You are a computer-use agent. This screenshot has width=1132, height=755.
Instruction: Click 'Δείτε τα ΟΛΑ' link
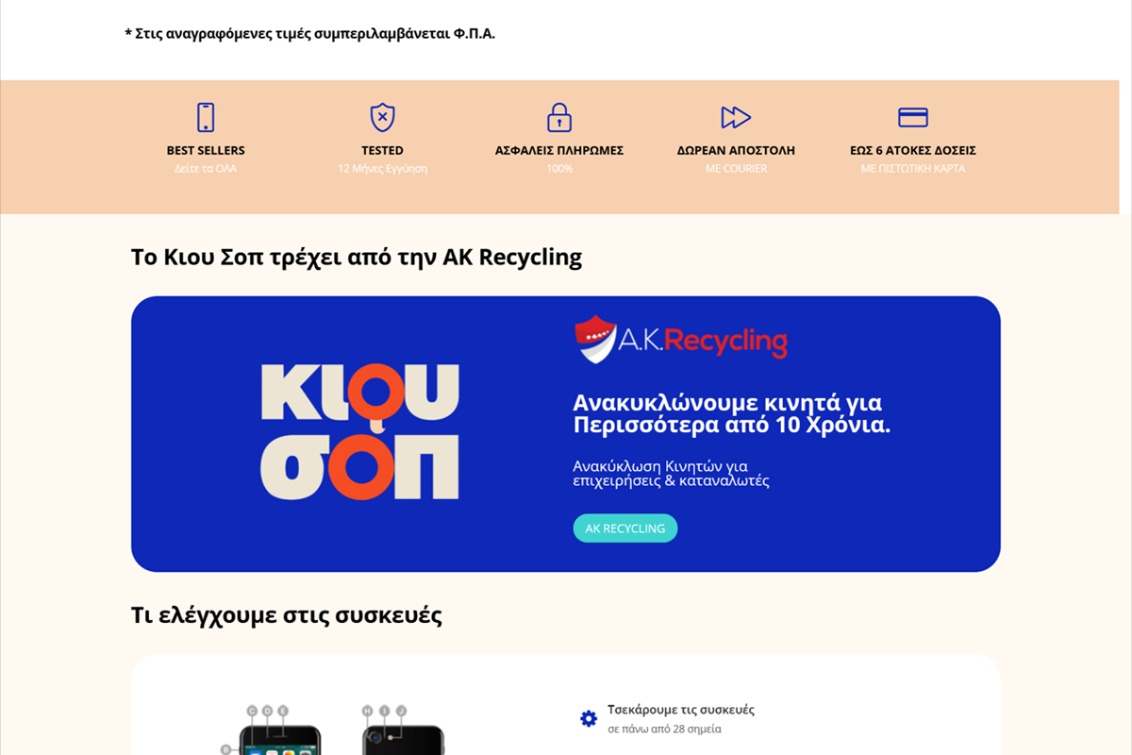[206, 169]
